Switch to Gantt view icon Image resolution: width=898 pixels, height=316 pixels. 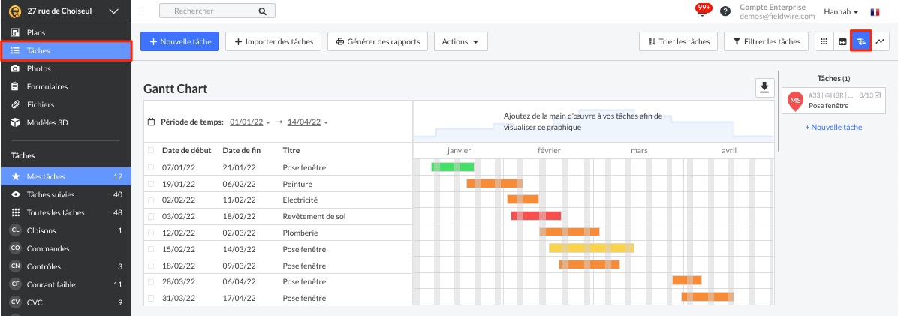pyautogui.click(x=861, y=41)
